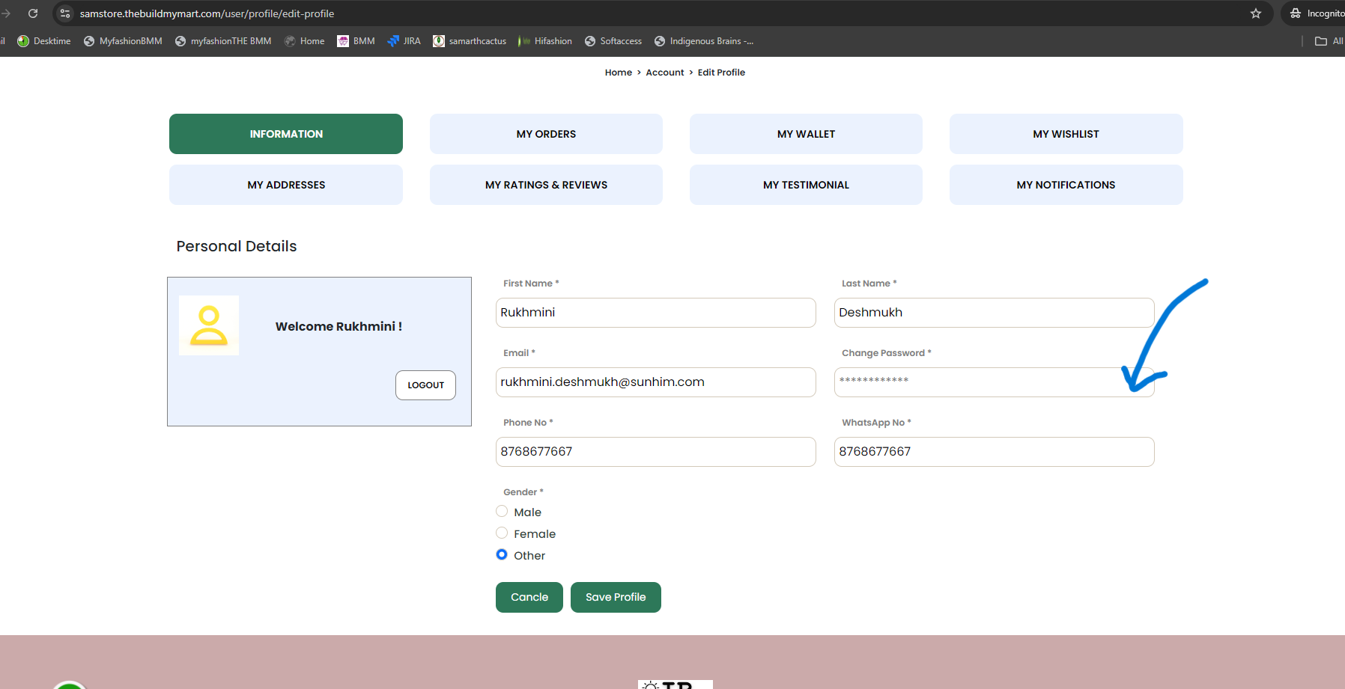1345x689 pixels.
Task: Switch to the INFORMATION tab
Action: point(286,134)
